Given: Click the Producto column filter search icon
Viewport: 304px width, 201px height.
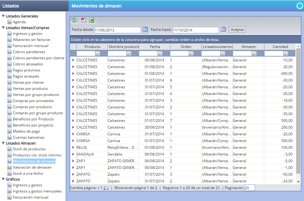Looking at the screenshot, I should tap(98, 53).
